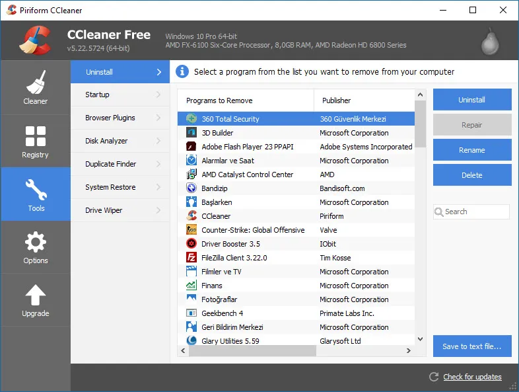Select 'FileZilla Client 3.22.0' text
This screenshot has height=392, width=519.
[234, 258]
